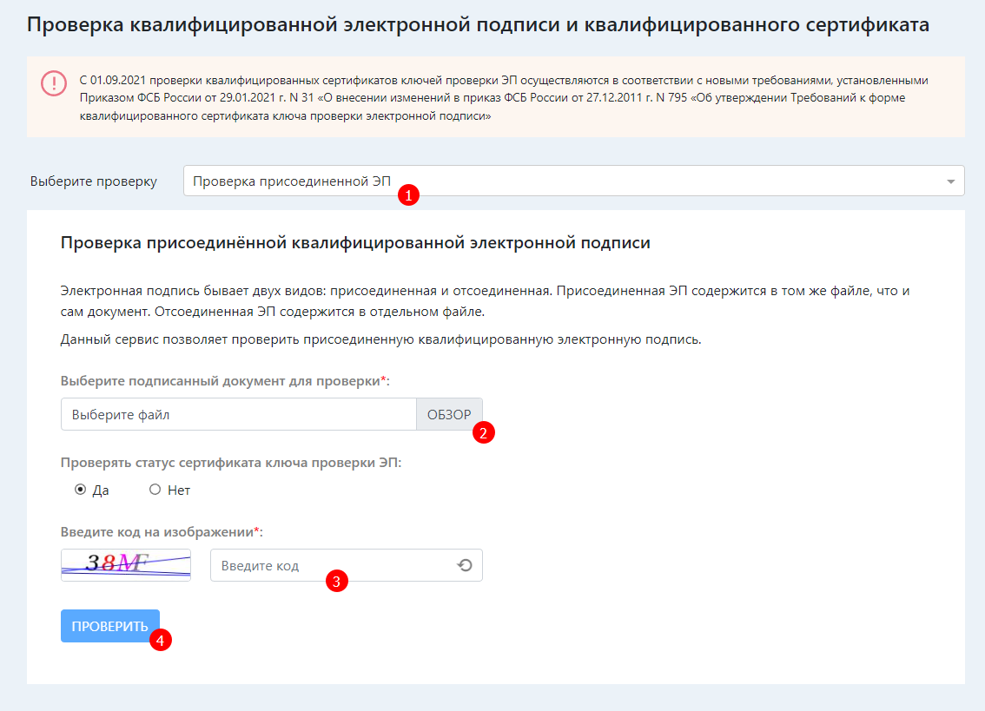The width and height of the screenshot is (985, 711).
Task: Click heading "Проверка присоединённой квалифицированной электронной подписи"
Action: pyautogui.click(x=355, y=242)
